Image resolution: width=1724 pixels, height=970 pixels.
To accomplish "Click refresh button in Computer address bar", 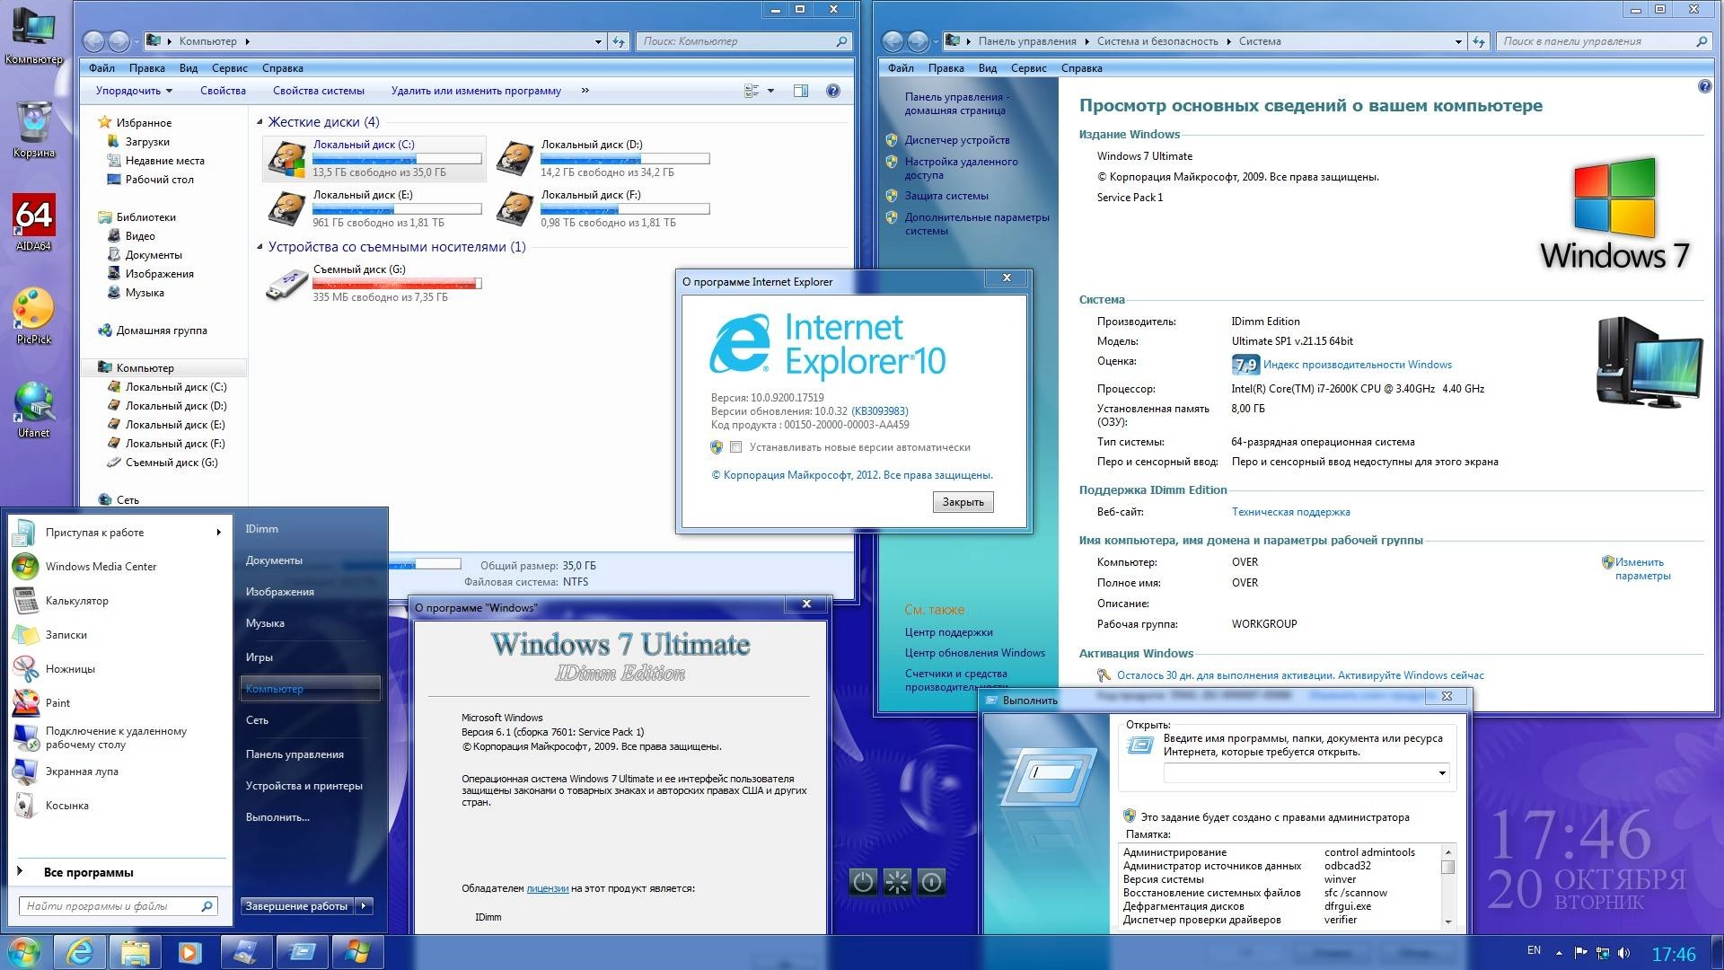I will [619, 41].
